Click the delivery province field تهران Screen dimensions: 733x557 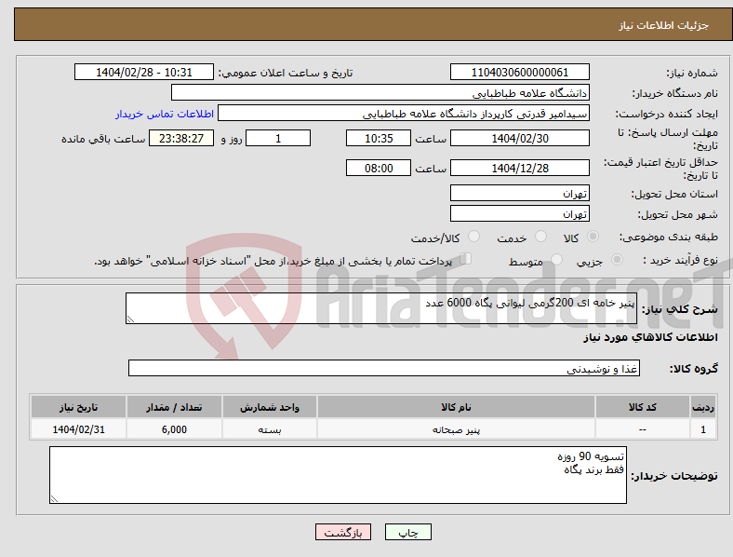[x=520, y=194]
